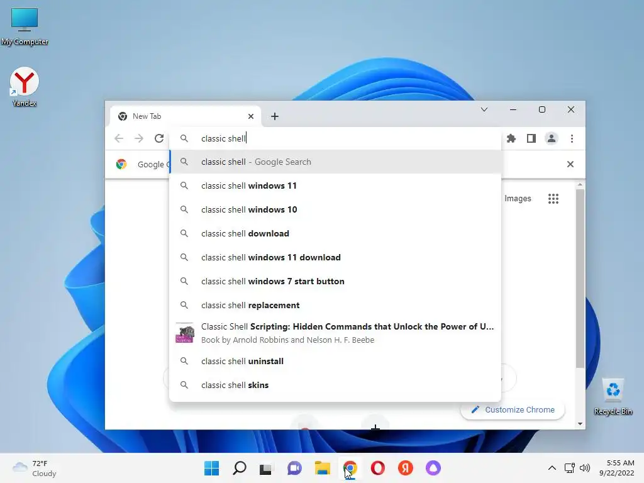This screenshot has width=644, height=483.
Task: Click the Classic Shell Scripting book thumbnail
Action: 184,333
